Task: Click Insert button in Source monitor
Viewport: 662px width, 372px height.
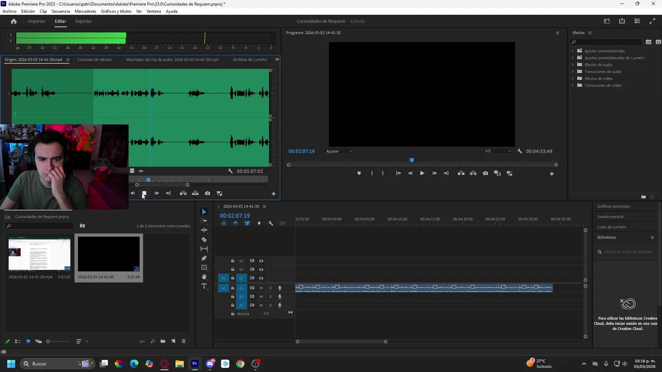Action: (x=183, y=193)
